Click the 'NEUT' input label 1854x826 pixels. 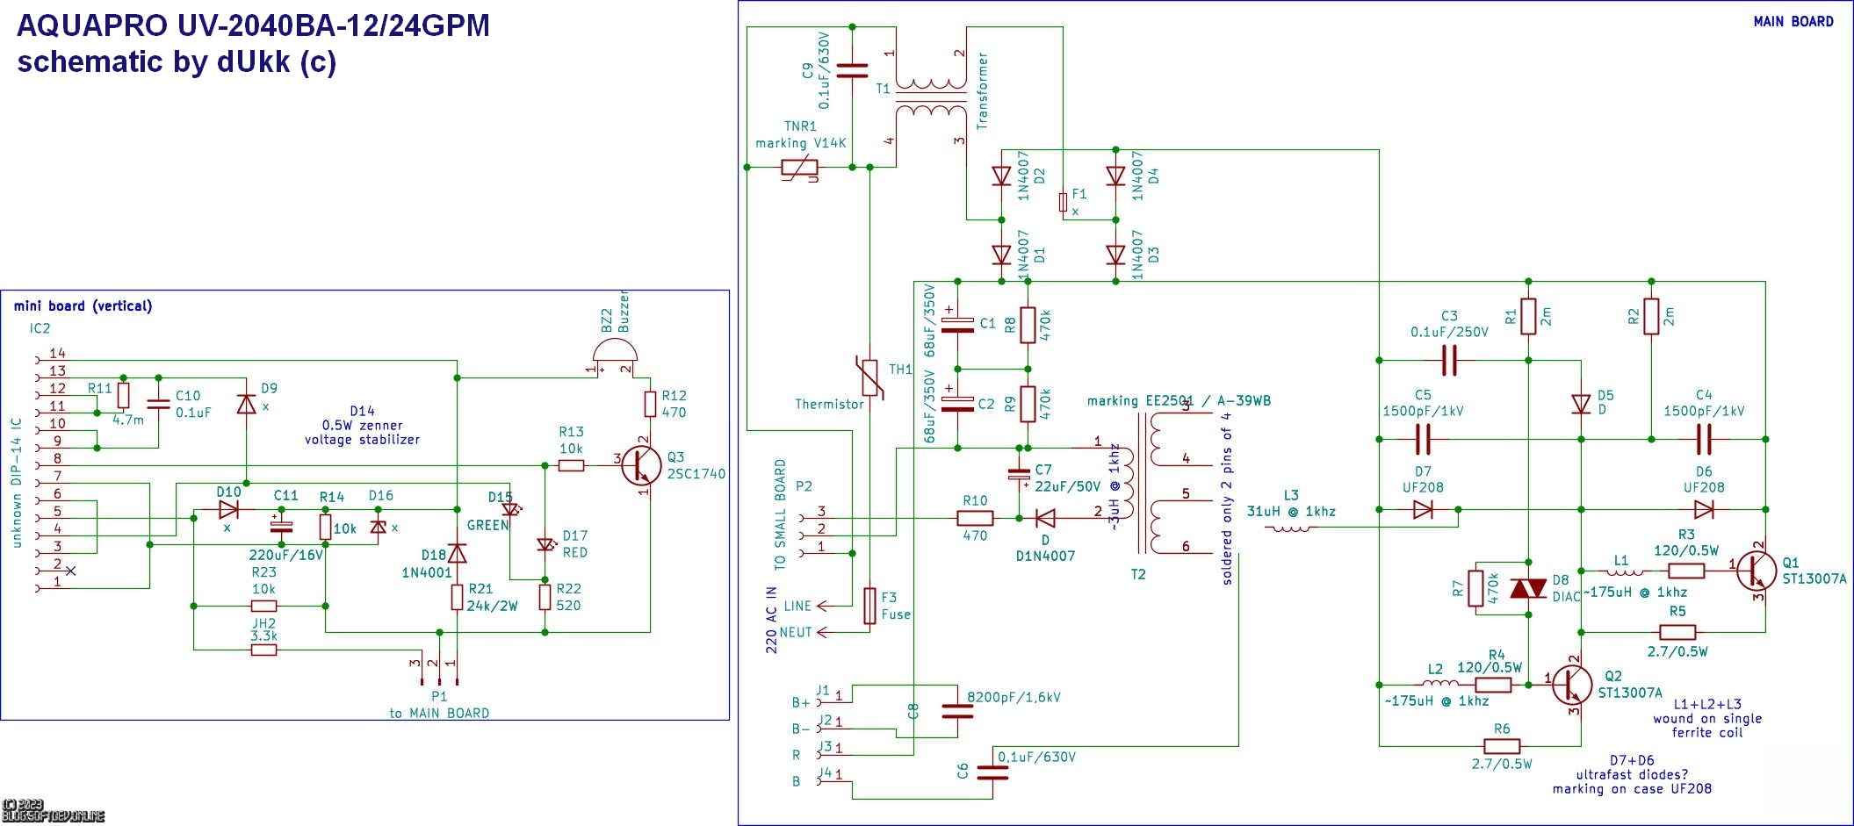point(796,632)
